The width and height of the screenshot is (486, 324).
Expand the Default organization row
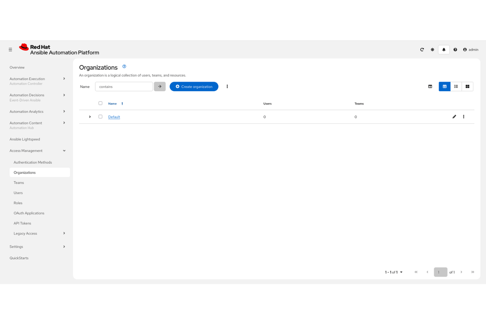[90, 117]
